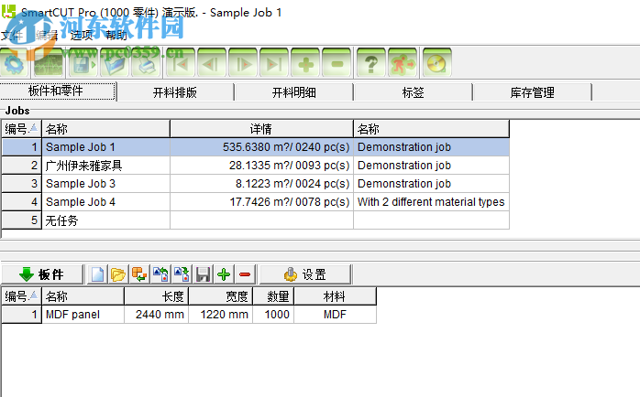Select the Sample Job 4 row
The image size is (640, 397).
coord(256,202)
